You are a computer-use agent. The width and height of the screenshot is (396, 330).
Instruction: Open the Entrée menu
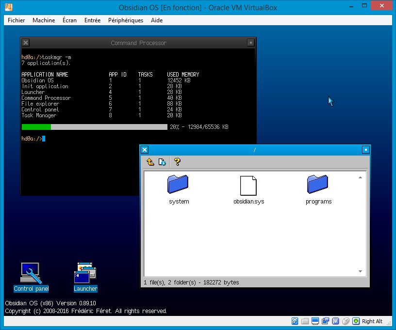click(92, 20)
